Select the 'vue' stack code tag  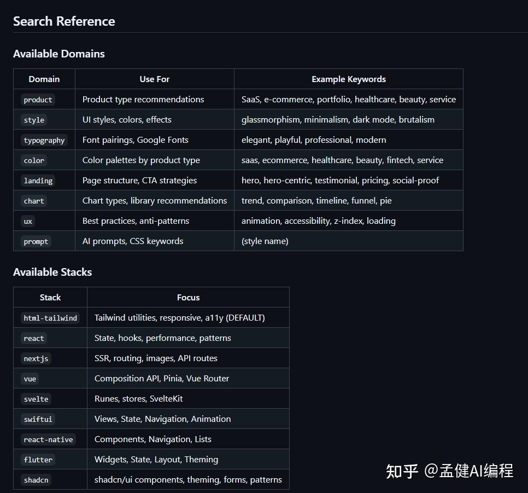click(30, 379)
